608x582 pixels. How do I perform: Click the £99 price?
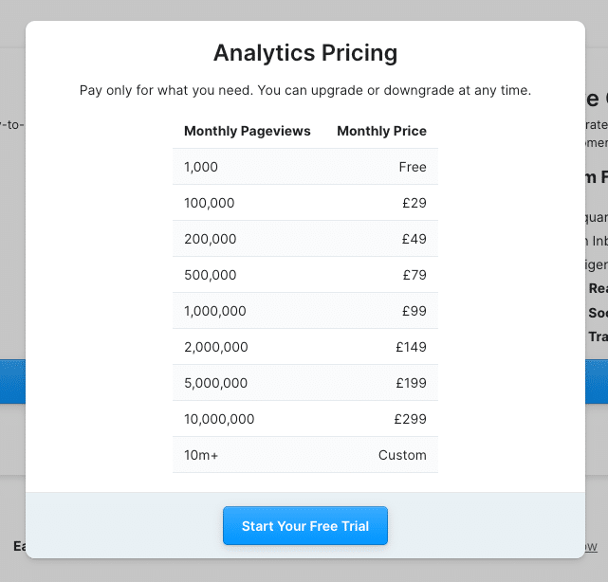pos(415,311)
